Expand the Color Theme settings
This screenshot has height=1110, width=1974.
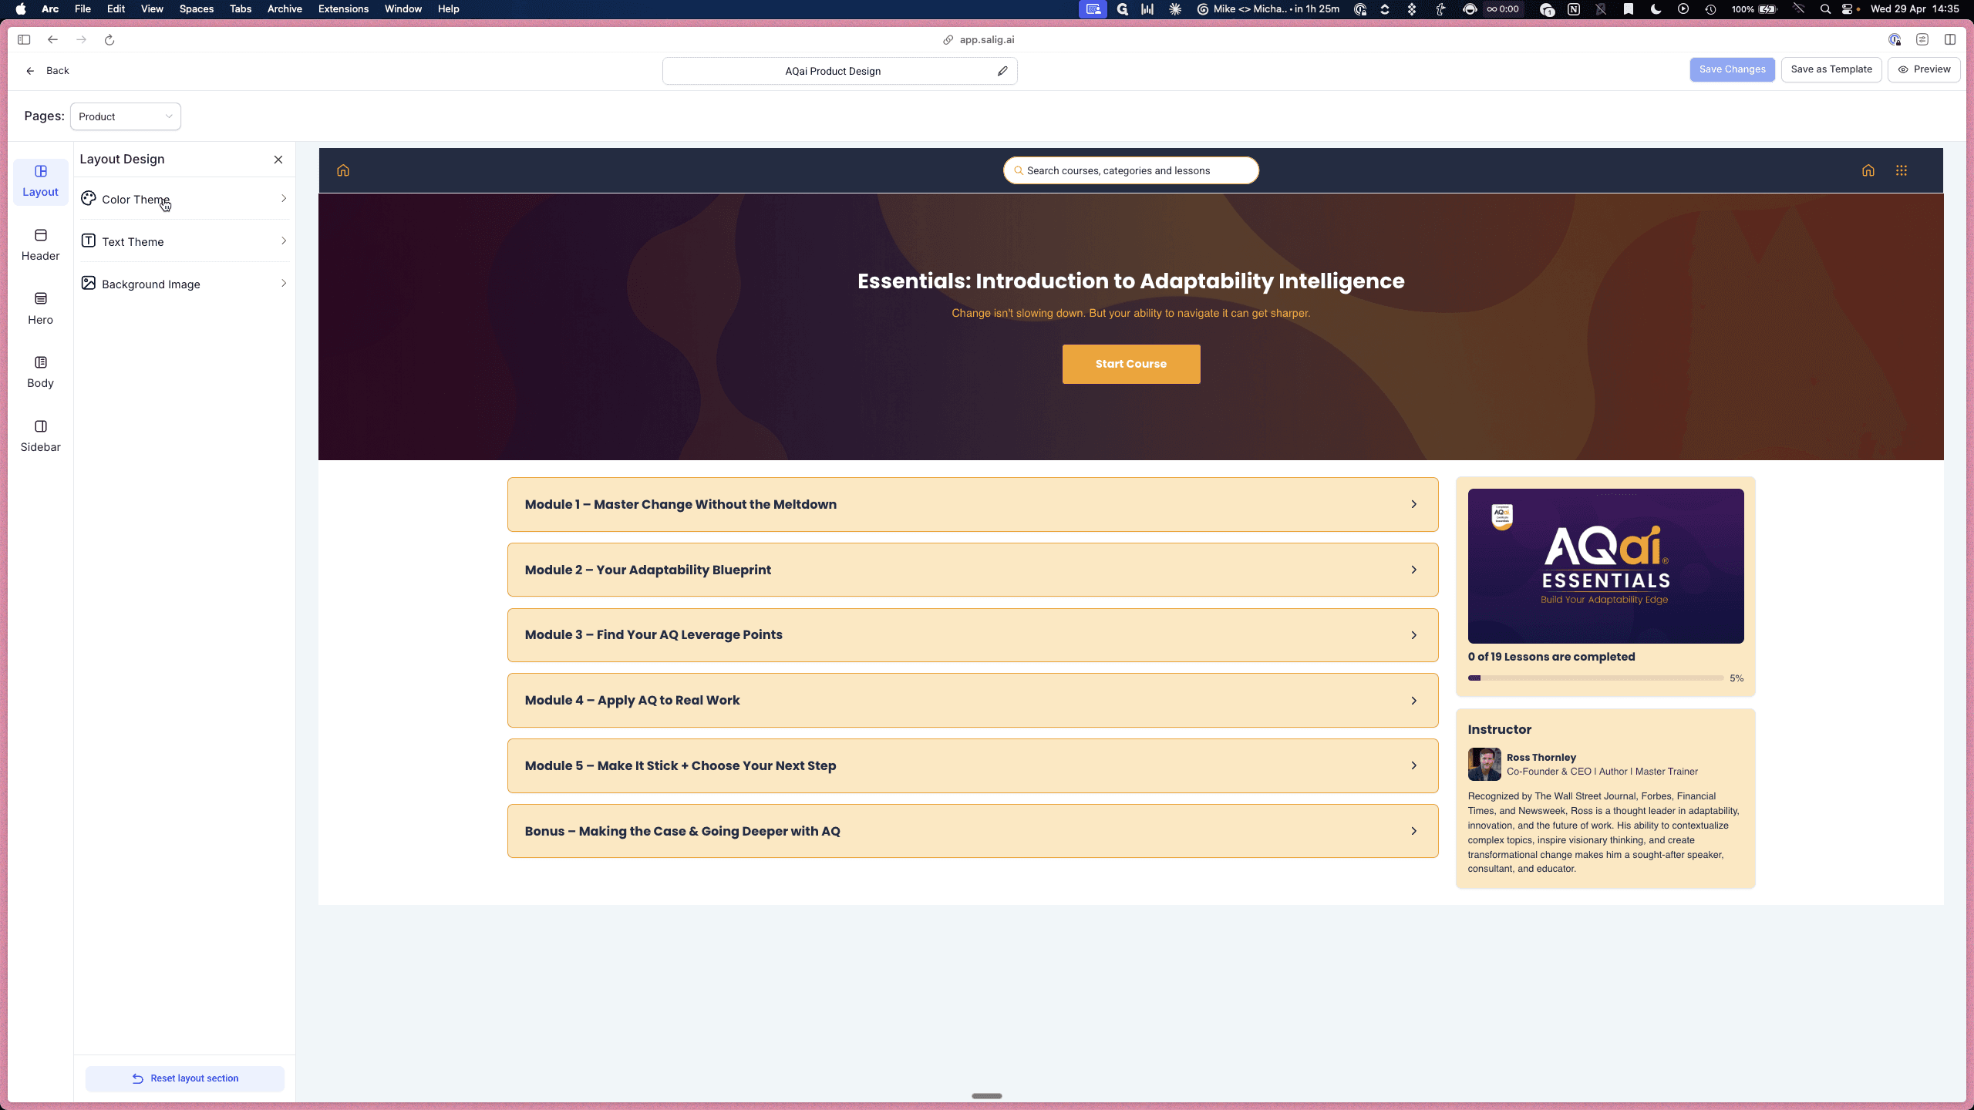pyautogui.click(x=184, y=199)
